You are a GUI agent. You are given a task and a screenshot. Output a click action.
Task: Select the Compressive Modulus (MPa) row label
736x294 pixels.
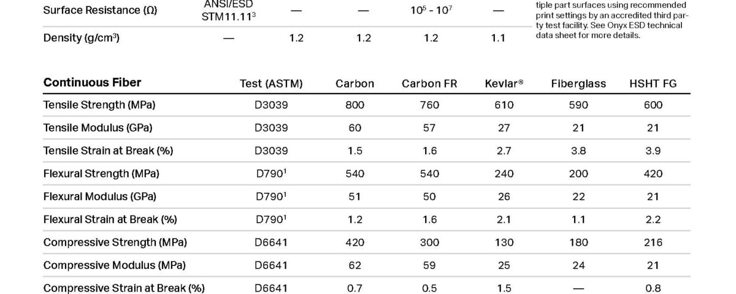[x=114, y=265]
